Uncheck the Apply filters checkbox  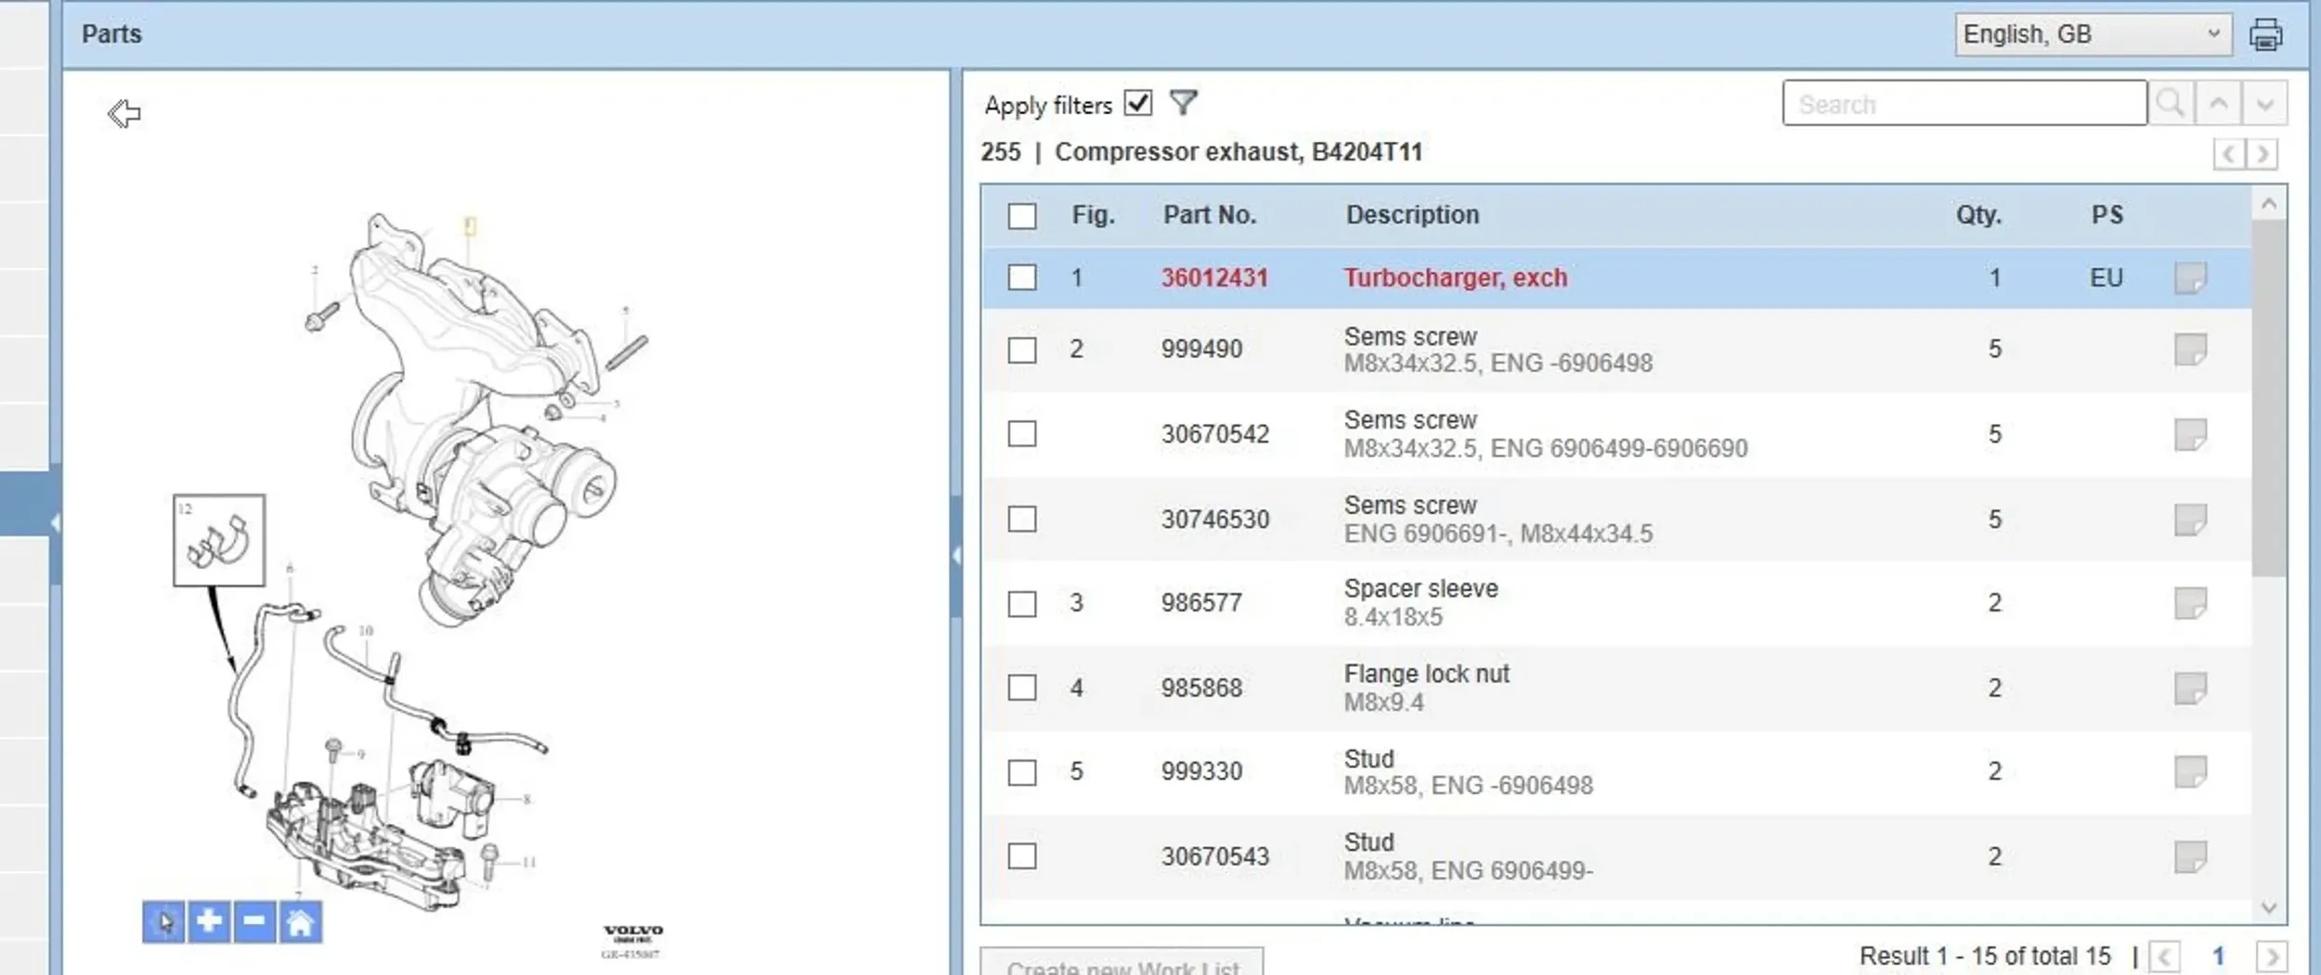(1137, 103)
